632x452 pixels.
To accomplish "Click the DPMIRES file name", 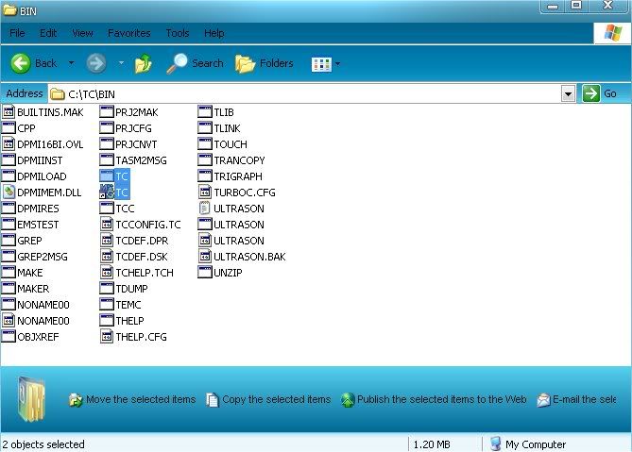I will [x=38, y=209].
